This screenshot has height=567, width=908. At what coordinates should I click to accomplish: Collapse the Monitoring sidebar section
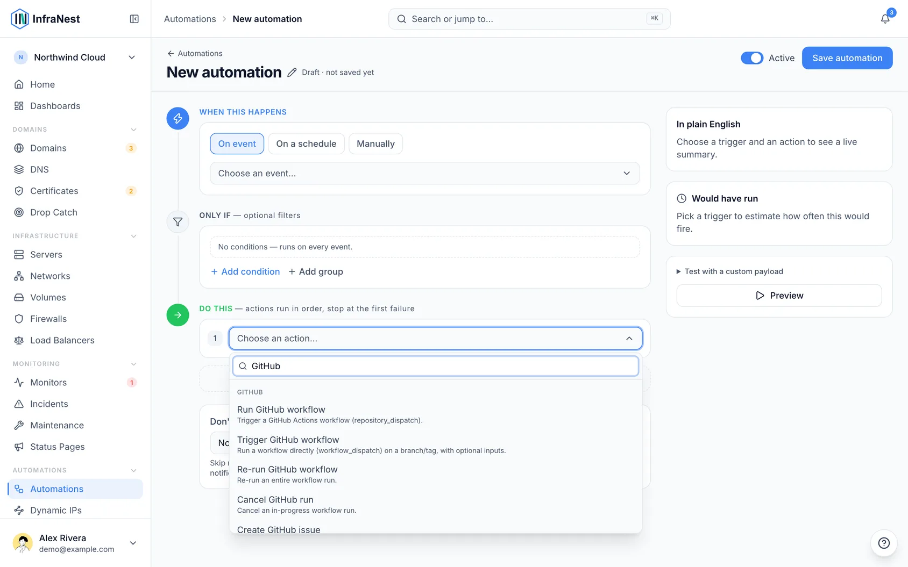tap(133, 364)
